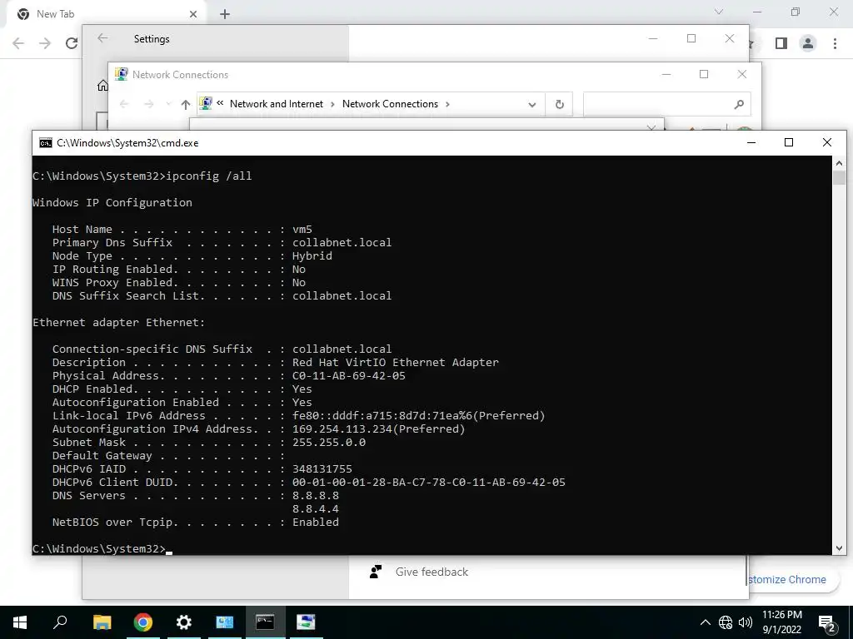This screenshot has width=853, height=639.
Task: Open Chrome profile avatar
Action: 808,43
